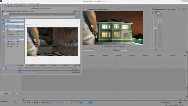Copy preview snapshot to clipboard
Screen dimensions: 188x106
click(x=116, y=9)
